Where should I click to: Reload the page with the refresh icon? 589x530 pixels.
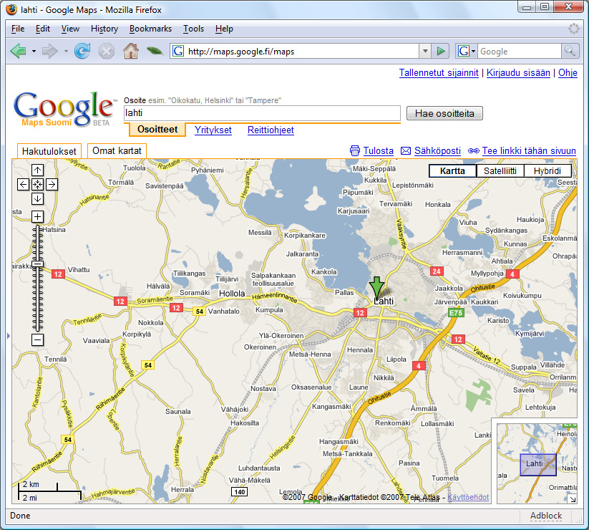[x=82, y=51]
